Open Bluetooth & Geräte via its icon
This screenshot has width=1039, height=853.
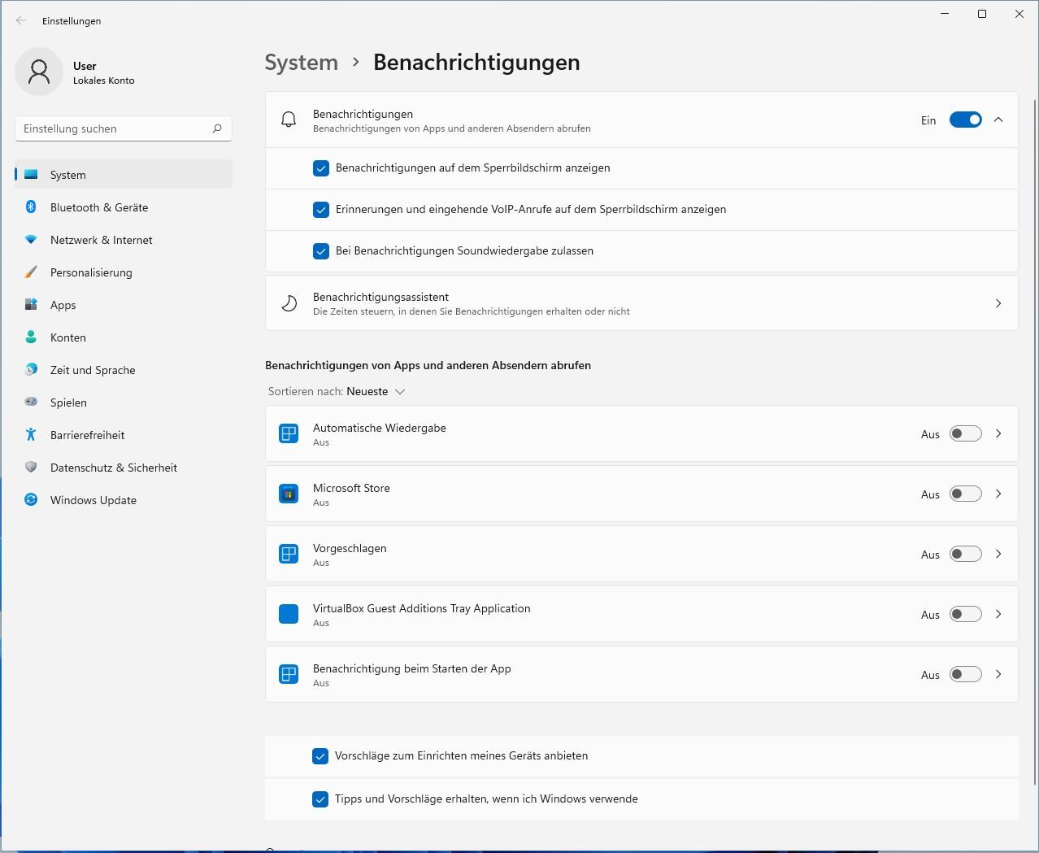click(x=31, y=207)
